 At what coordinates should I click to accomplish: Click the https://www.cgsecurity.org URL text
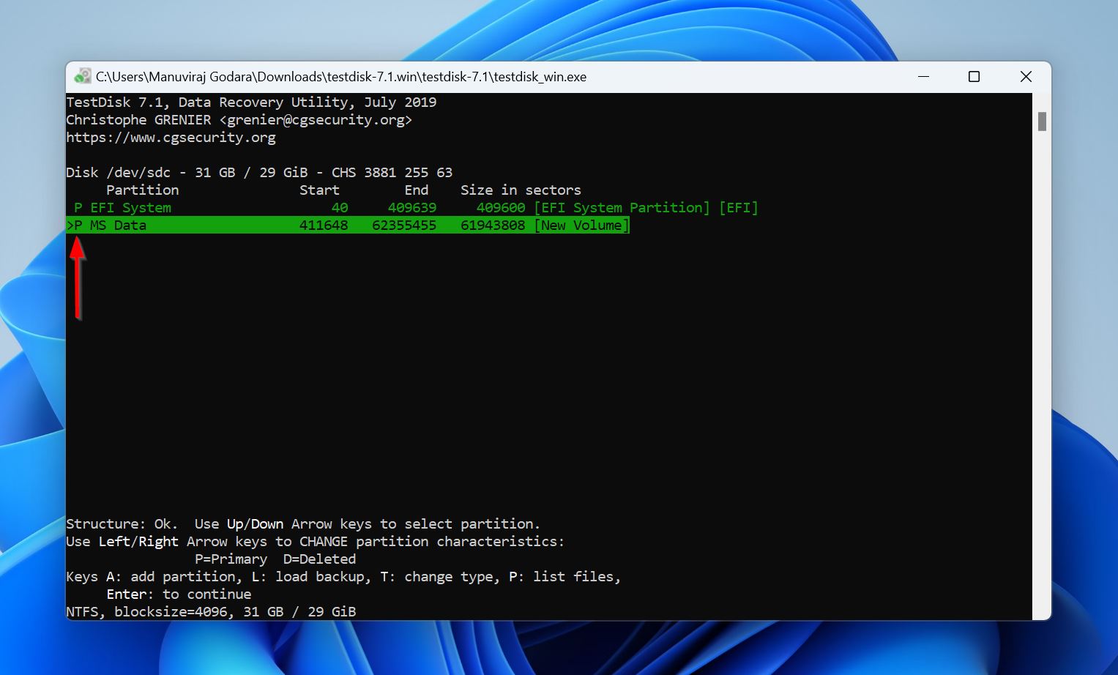171,138
